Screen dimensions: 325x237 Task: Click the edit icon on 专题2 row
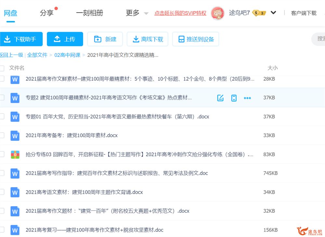(x=220, y=98)
